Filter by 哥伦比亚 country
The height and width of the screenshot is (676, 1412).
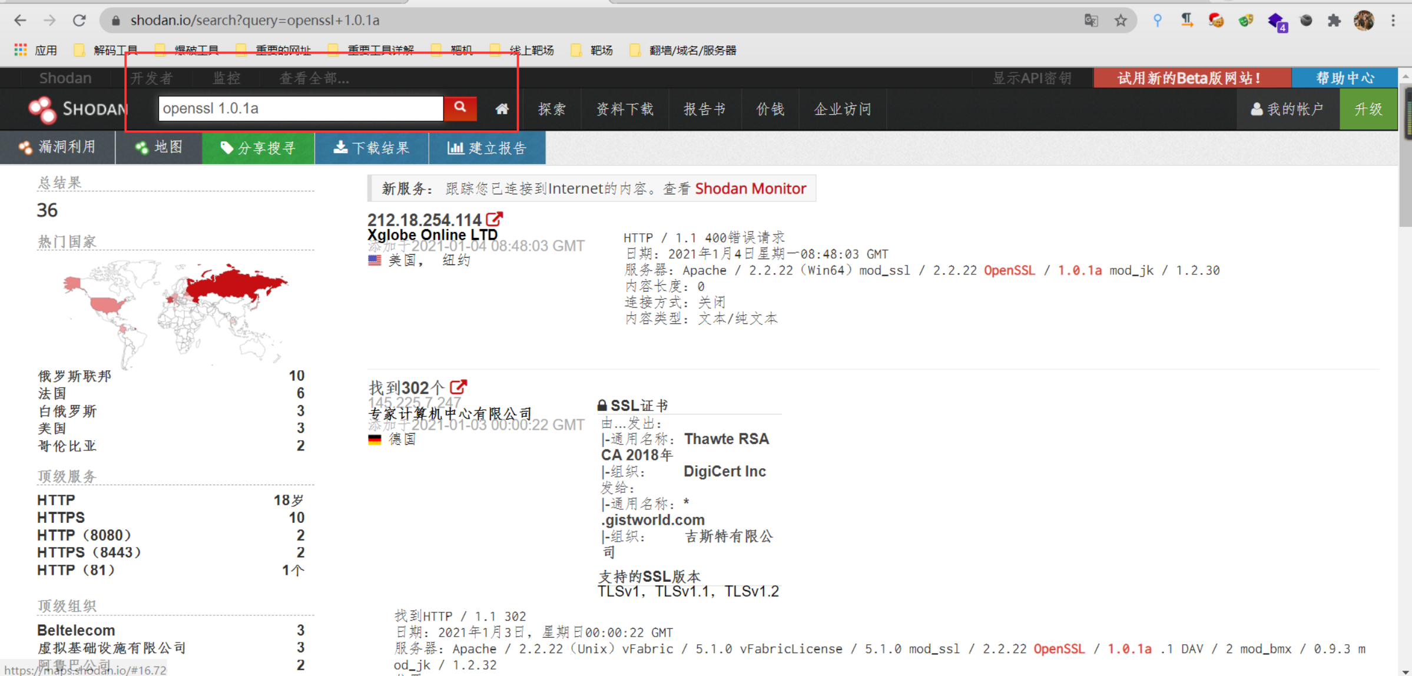coord(67,446)
